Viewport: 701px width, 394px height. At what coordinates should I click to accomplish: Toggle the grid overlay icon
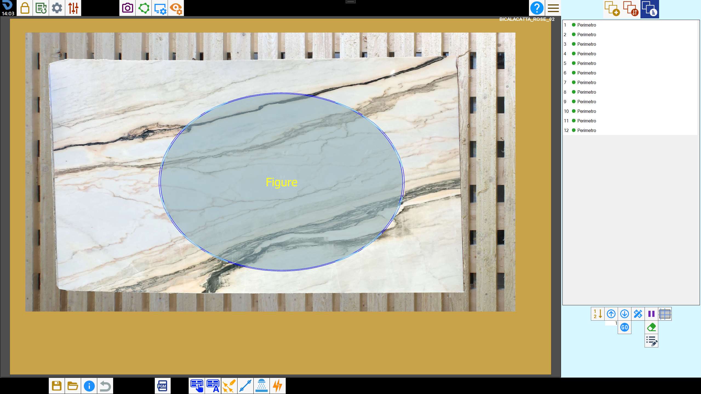coord(665,314)
